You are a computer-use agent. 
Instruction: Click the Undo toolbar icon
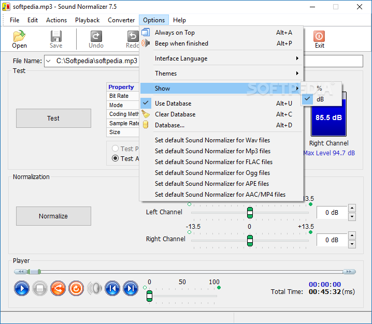(96, 36)
